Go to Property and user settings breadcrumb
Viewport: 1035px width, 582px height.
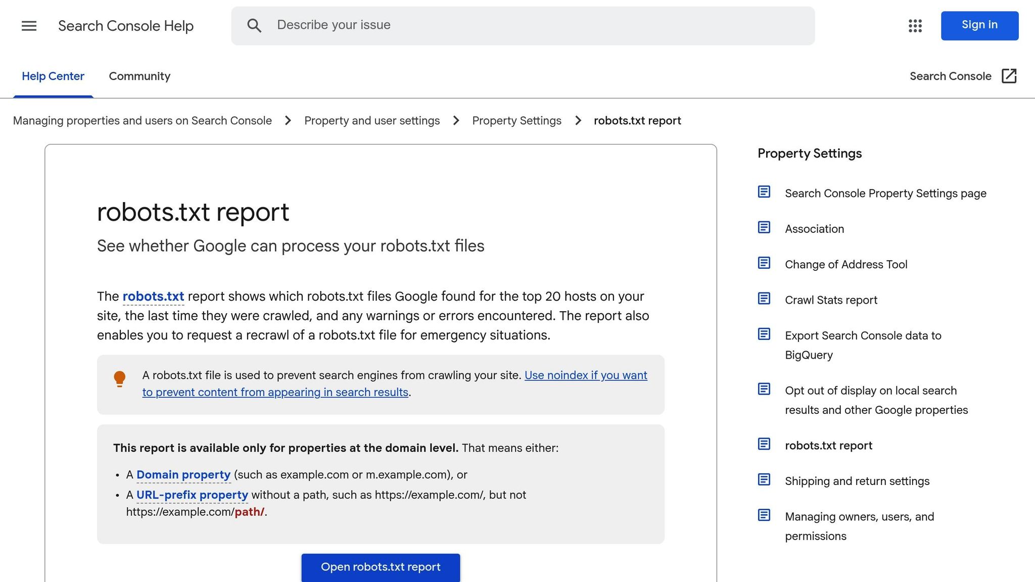tap(372, 121)
